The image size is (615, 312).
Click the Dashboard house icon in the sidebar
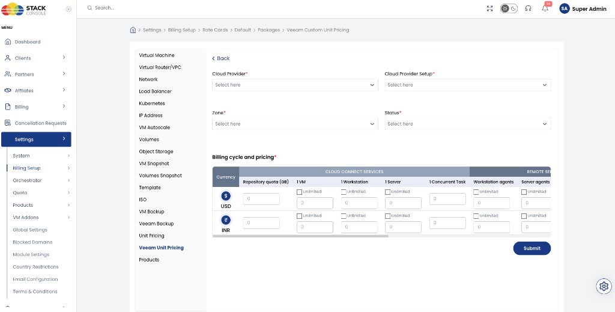[x=7, y=42]
